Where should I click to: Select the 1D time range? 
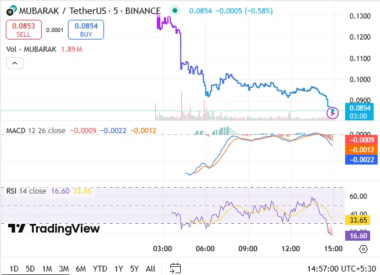15,268
